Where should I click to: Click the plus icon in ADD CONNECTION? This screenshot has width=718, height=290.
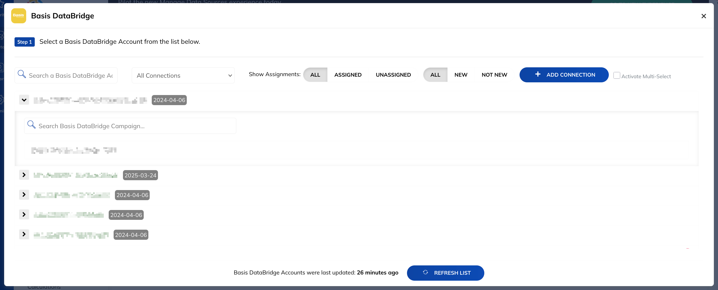tap(538, 74)
